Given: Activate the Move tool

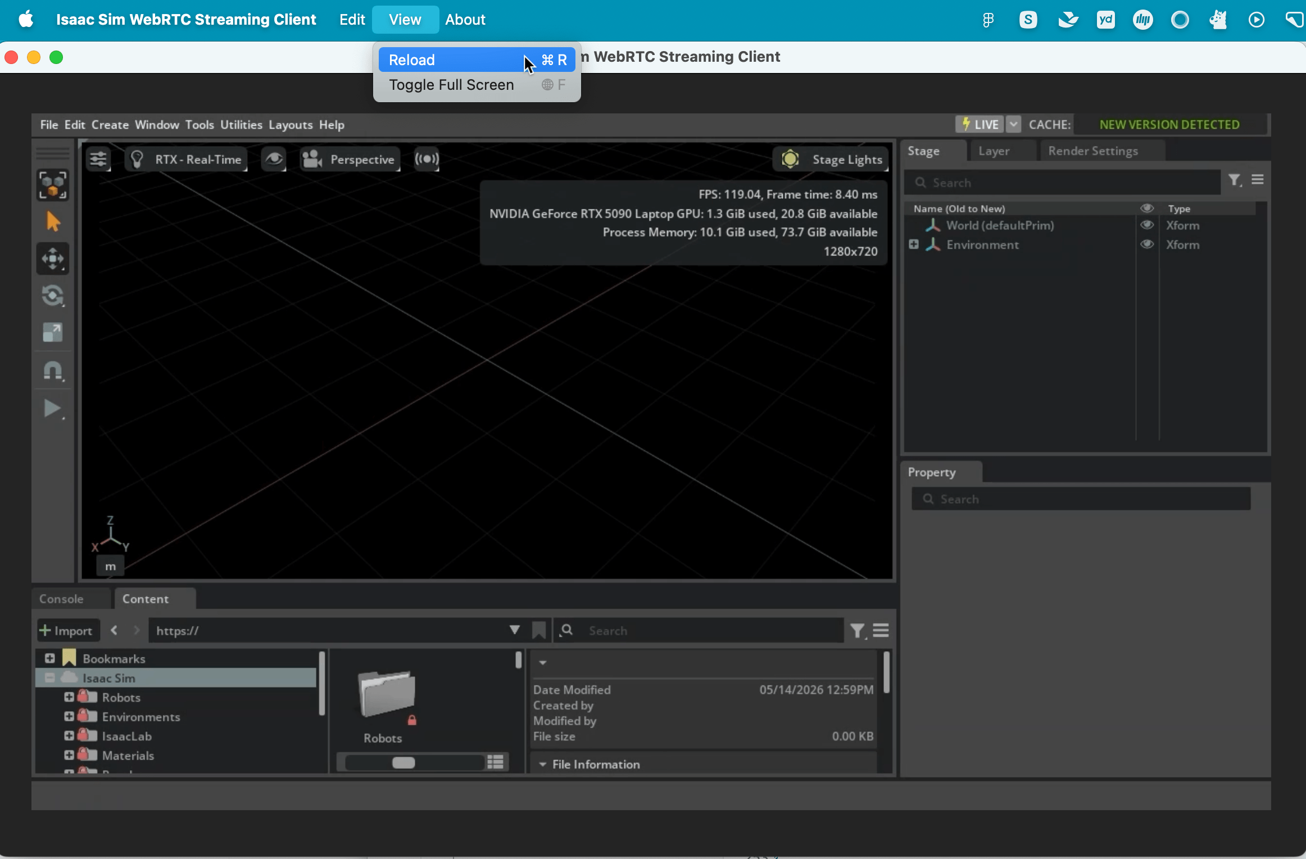Looking at the screenshot, I should point(53,259).
